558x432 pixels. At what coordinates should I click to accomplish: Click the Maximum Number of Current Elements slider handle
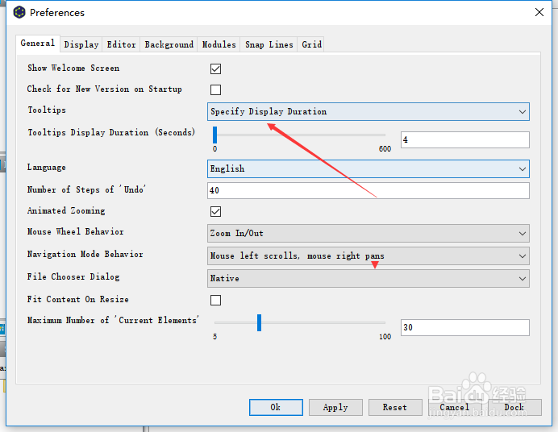coord(259,323)
